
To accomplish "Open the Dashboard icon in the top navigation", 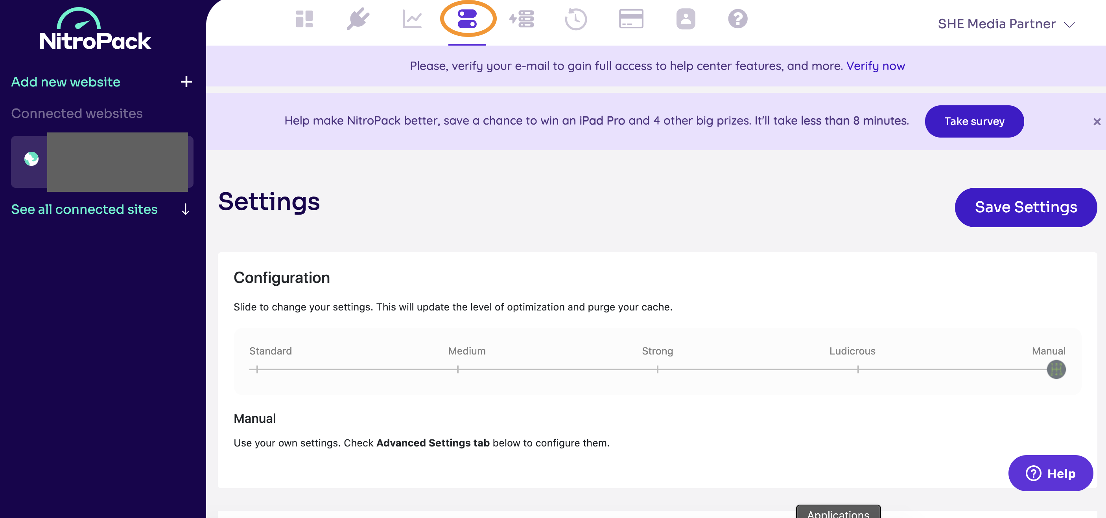I will point(304,19).
